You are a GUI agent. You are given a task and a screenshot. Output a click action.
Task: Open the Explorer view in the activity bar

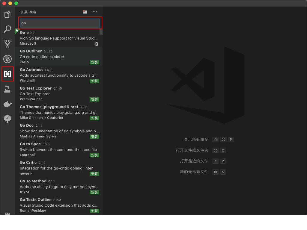(7, 14)
